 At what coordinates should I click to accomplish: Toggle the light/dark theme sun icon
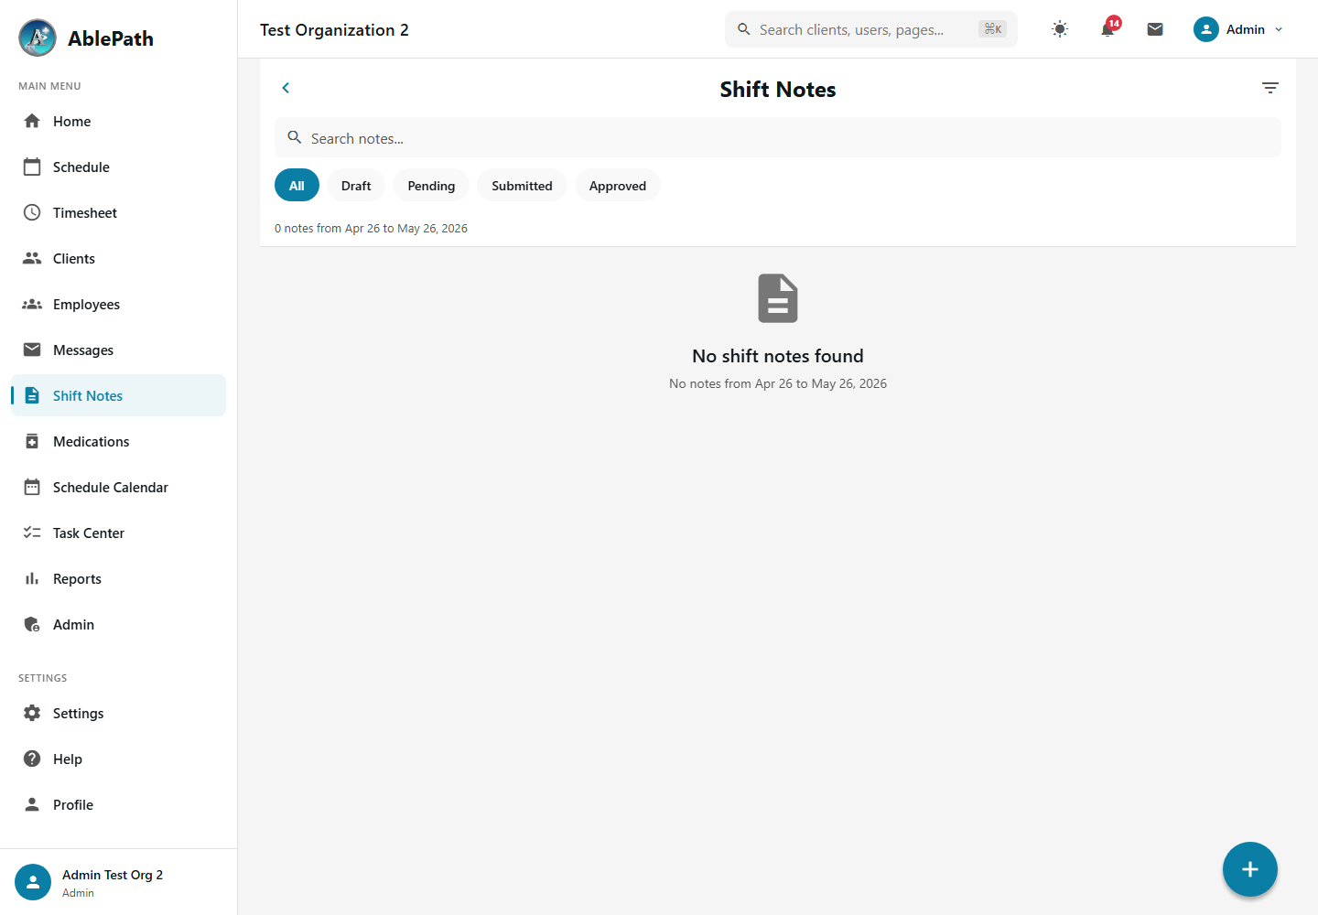[1060, 29]
